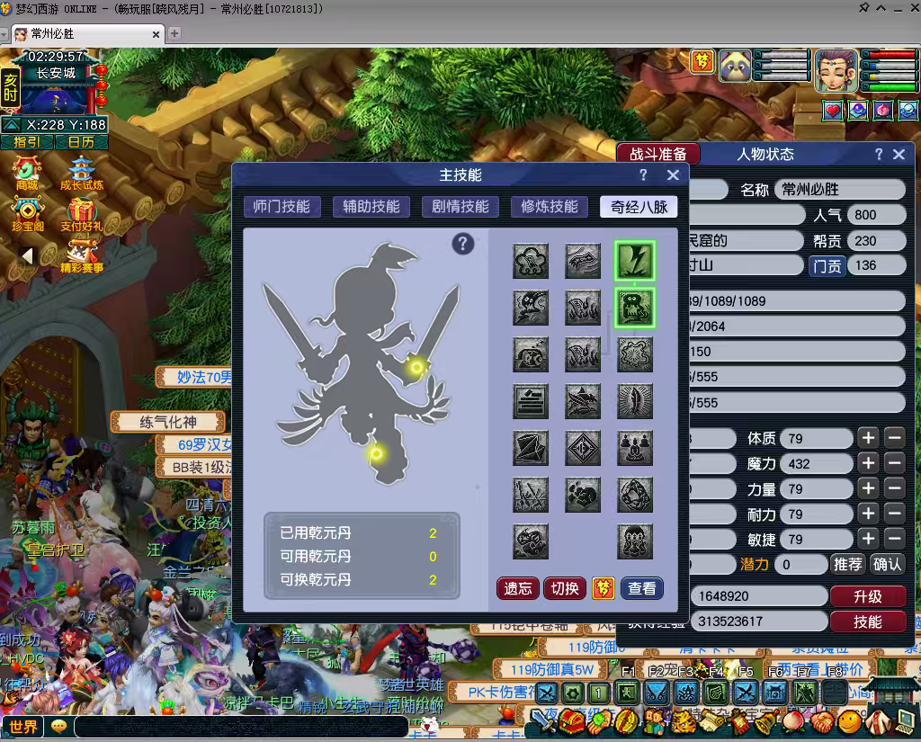Toggle the minimap triangle beside coordinates
Image resolution: width=921 pixels, height=742 pixels.
11,124
